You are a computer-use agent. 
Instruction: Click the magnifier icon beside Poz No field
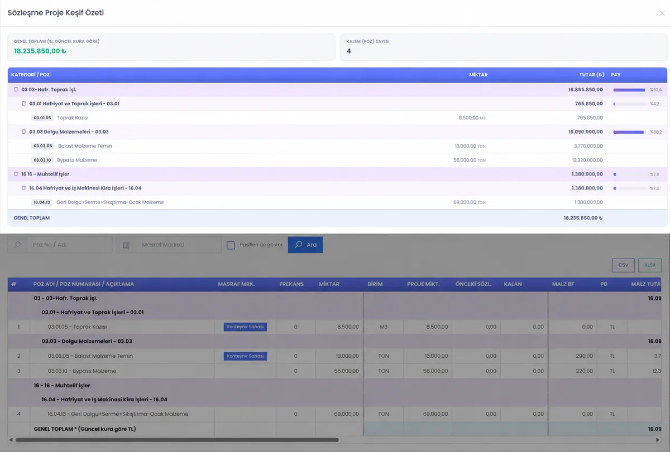click(x=18, y=245)
